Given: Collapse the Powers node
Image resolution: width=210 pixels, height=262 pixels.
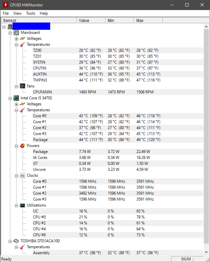Looking at the screenshot, I should [x=17, y=146].
